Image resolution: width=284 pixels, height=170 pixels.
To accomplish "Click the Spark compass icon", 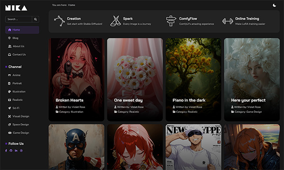I will tap(115, 21).
